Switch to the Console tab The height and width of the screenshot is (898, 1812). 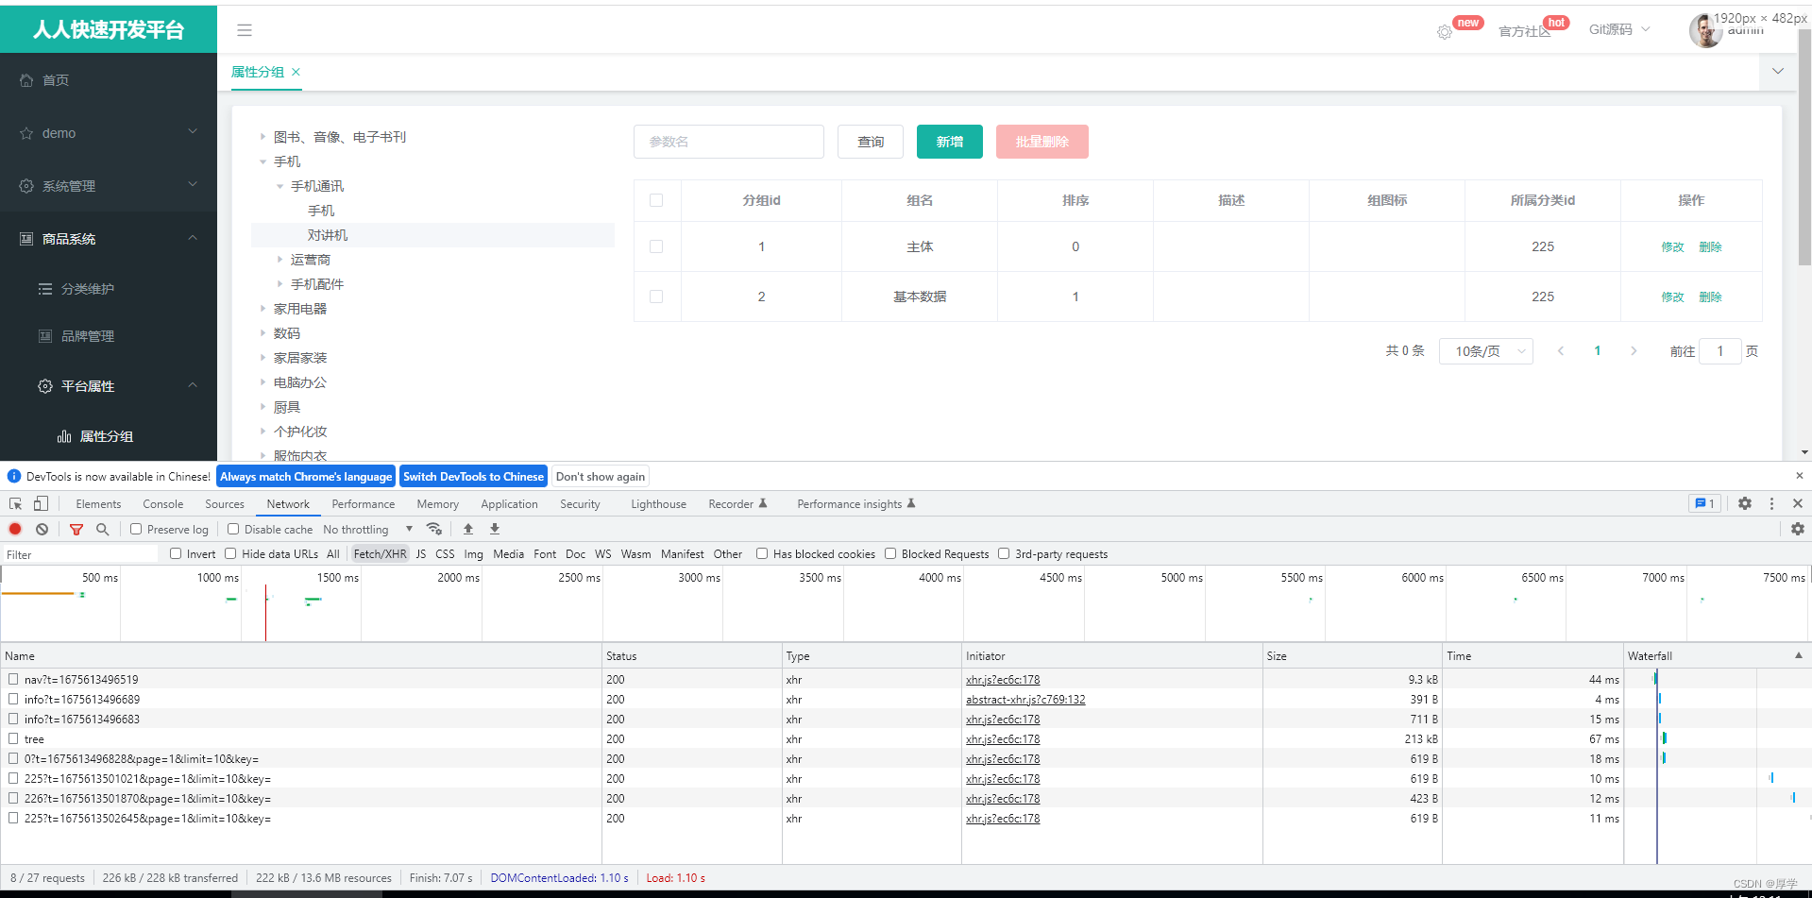(163, 504)
